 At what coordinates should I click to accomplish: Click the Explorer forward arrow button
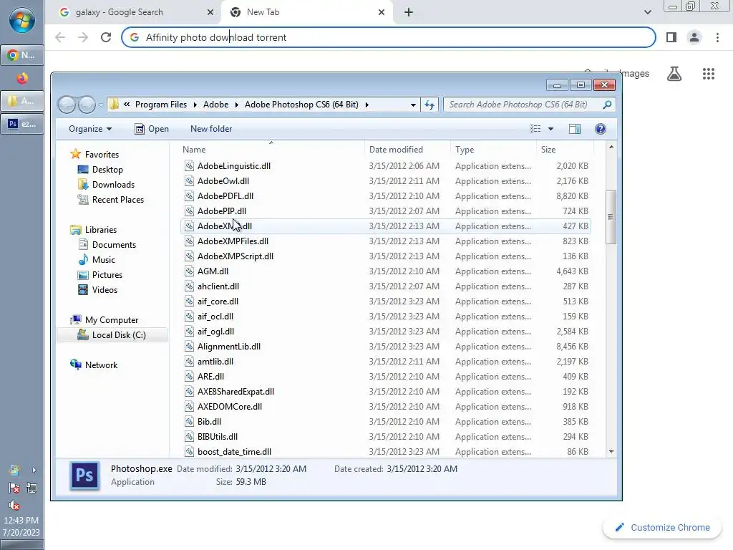coord(87,105)
